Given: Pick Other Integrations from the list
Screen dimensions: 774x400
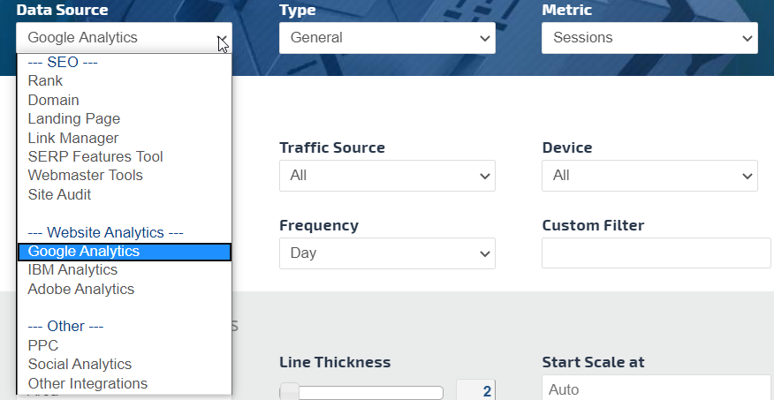Looking at the screenshot, I should pos(87,383).
